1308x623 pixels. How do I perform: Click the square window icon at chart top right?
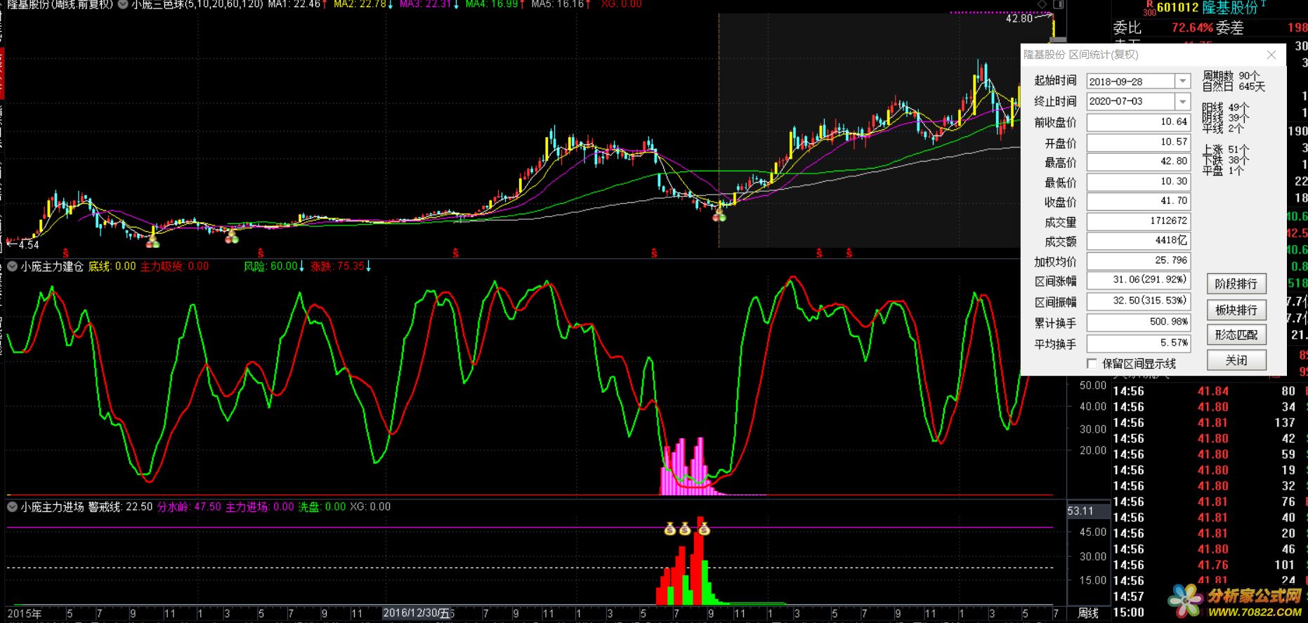pos(1059,5)
